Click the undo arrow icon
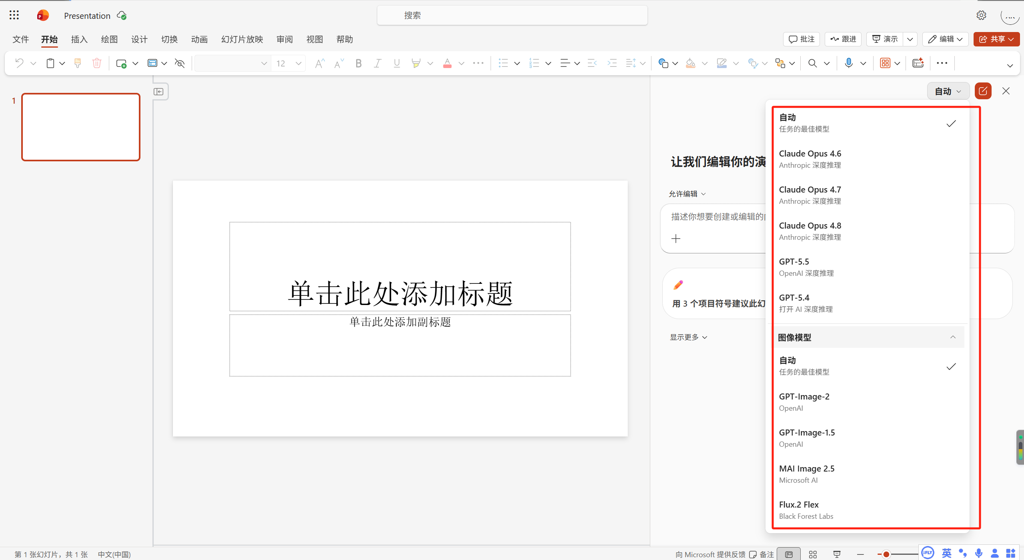Image resolution: width=1024 pixels, height=560 pixels. click(x=19, y=63)
